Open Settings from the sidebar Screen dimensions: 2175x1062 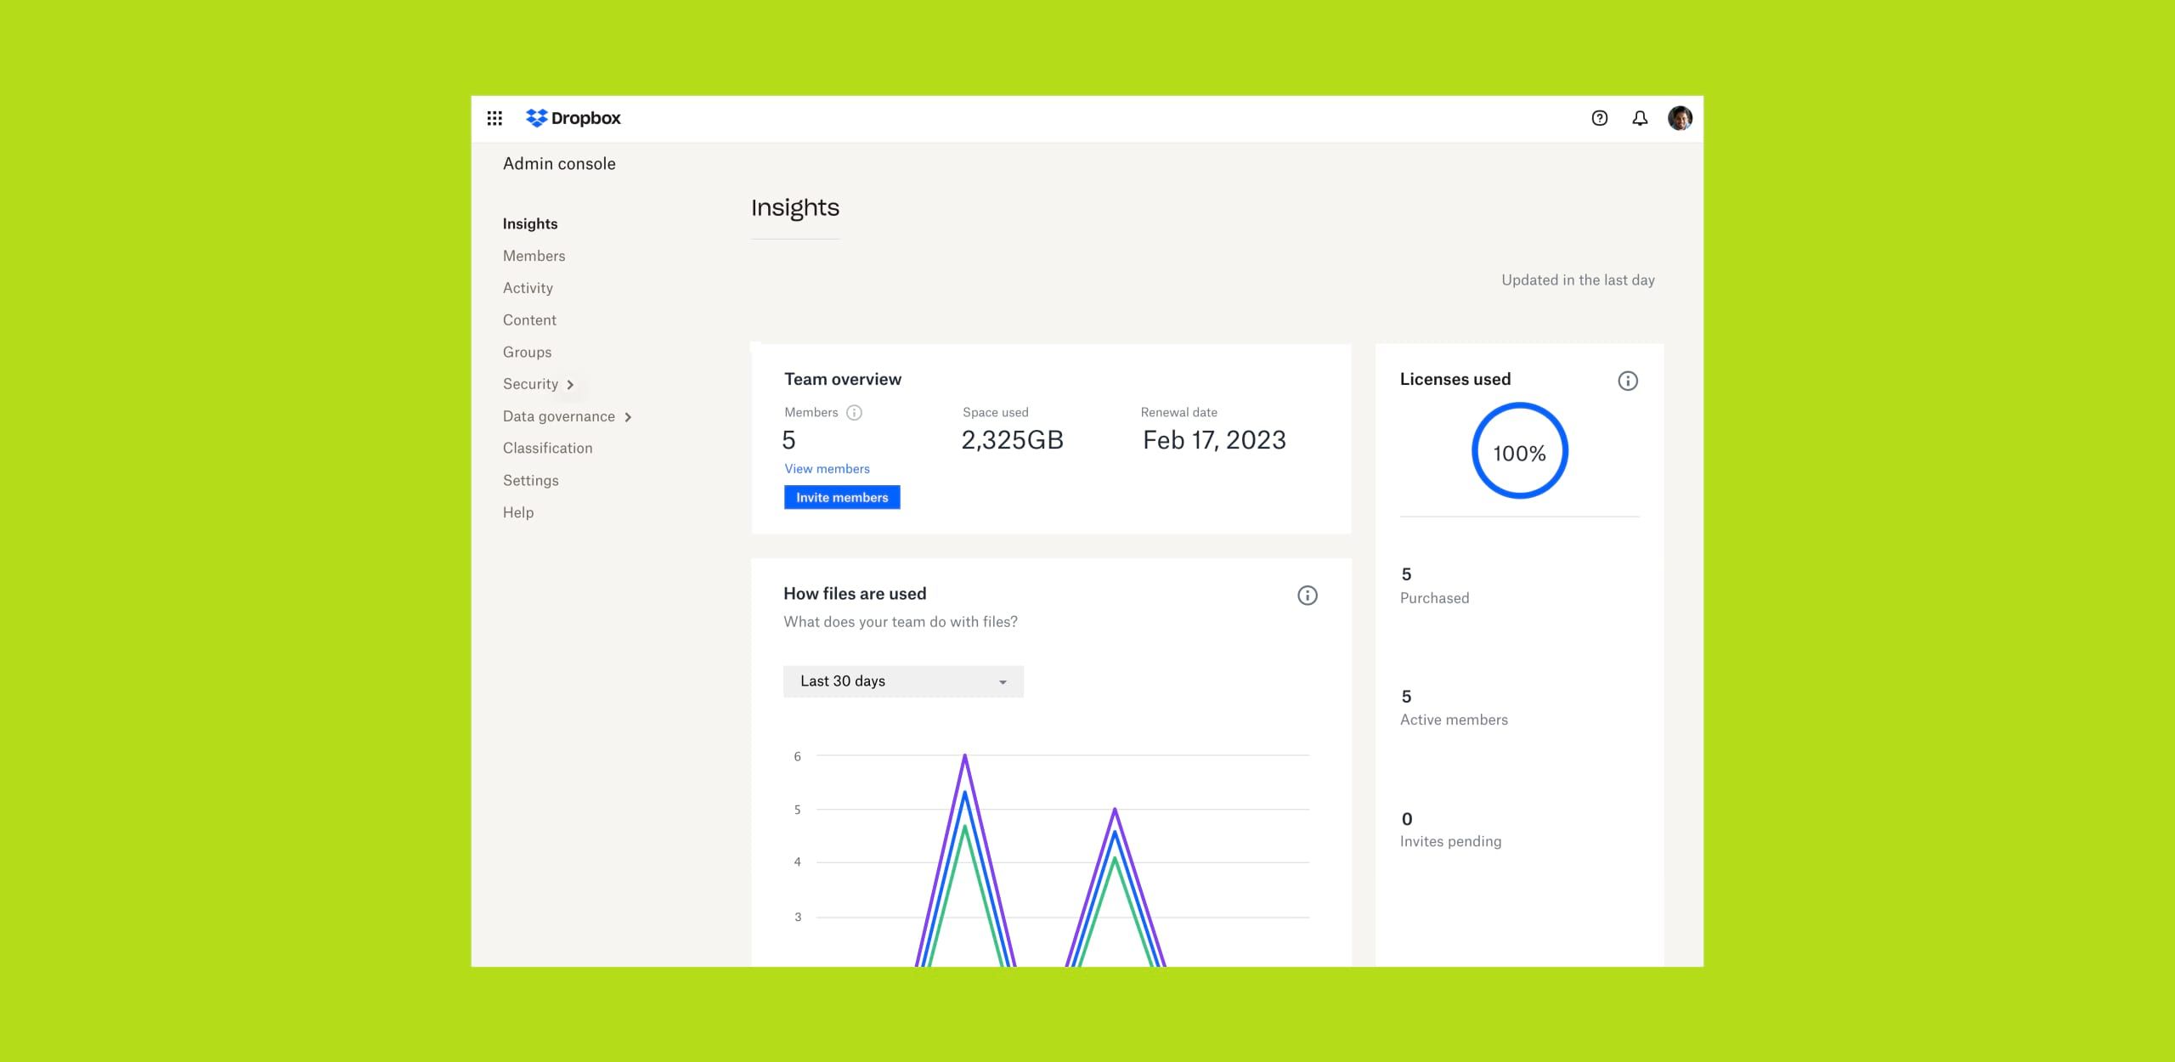point(530,480)
